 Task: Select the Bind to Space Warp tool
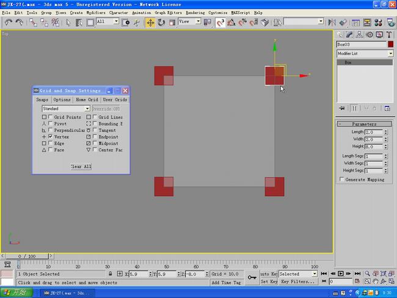click(x=55, y=23)
